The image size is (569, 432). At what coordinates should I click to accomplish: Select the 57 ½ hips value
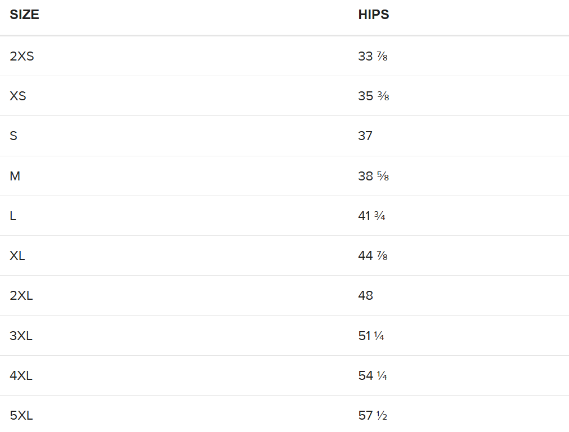click(x=373, y=416)
